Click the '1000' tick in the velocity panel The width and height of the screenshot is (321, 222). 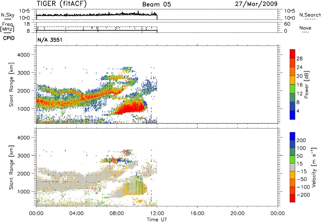pyautogui.click(x=23, y=192)
